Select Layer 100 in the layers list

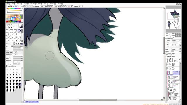(174, 86)
